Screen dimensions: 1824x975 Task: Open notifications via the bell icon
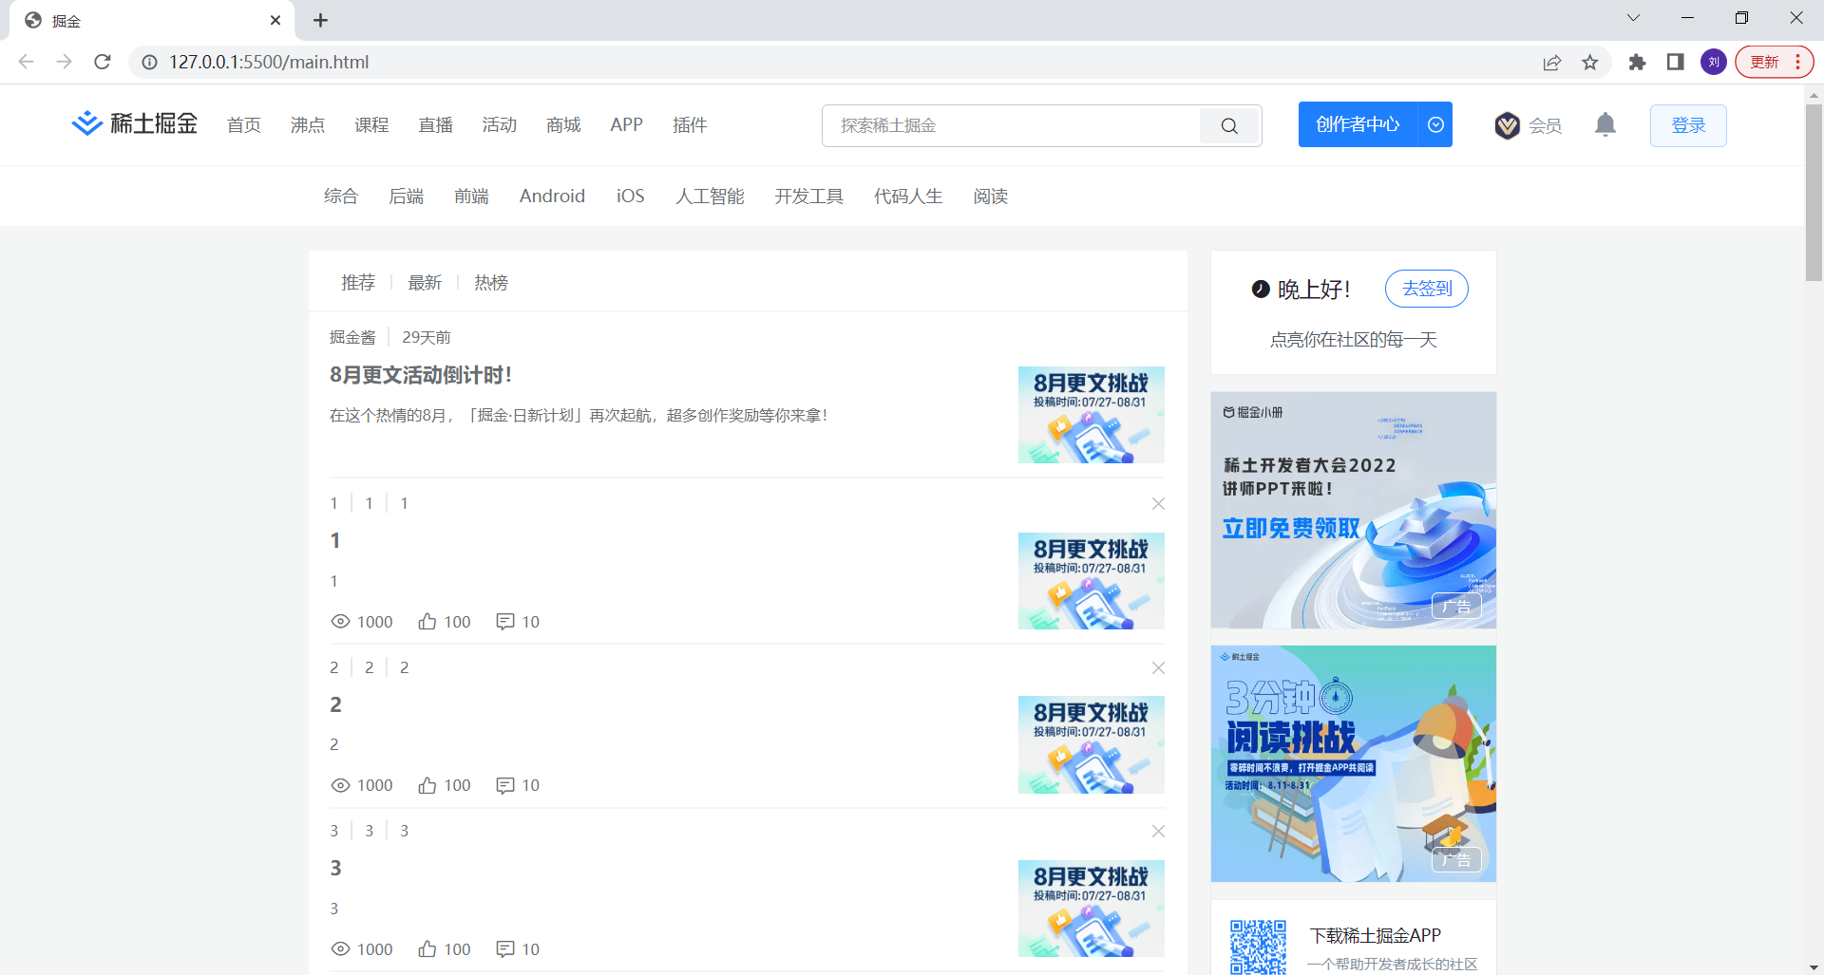coord(1605,124)
